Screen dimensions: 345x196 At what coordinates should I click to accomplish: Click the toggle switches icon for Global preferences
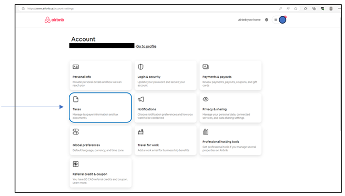tap(76, 131)
